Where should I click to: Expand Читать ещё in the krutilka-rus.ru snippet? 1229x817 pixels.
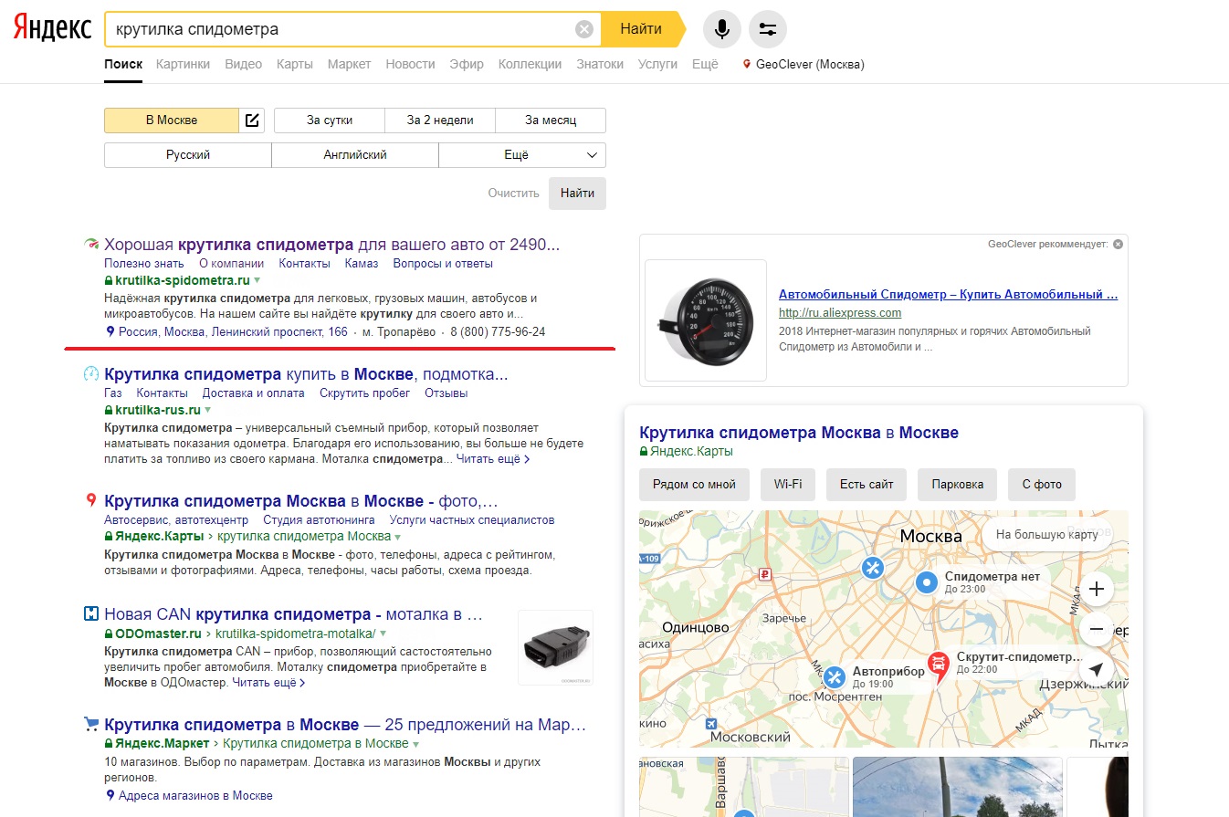493,459
